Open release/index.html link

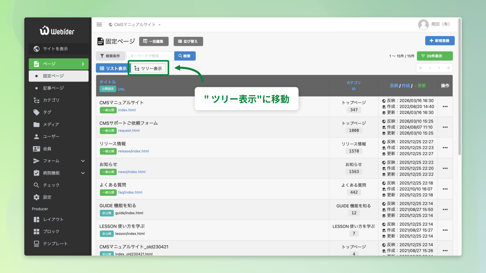(x=133, y=151)
